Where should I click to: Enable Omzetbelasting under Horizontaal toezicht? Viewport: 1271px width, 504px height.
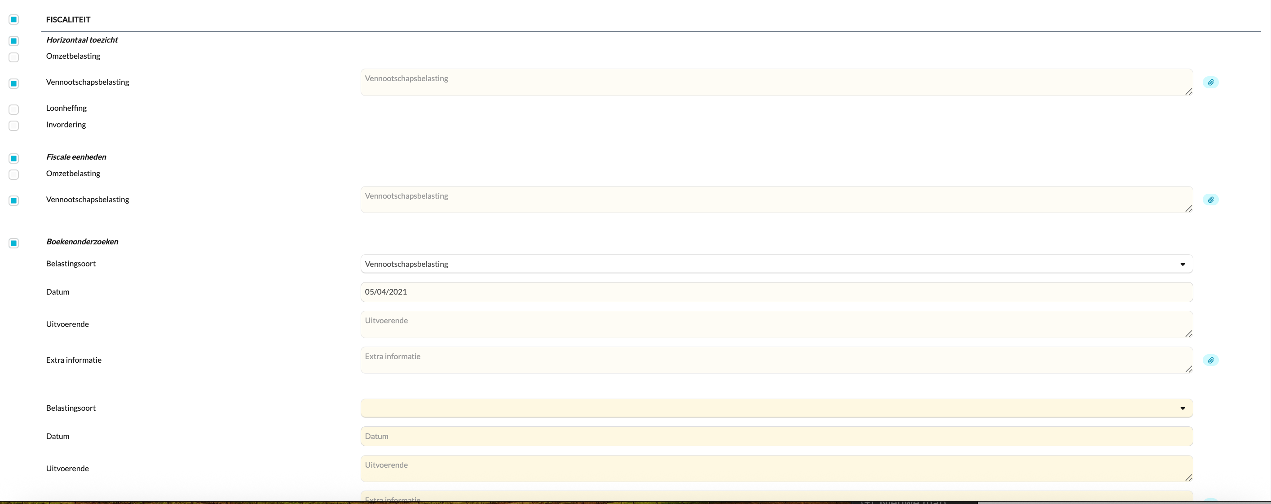pyautogui.click(x=14, y=57)
